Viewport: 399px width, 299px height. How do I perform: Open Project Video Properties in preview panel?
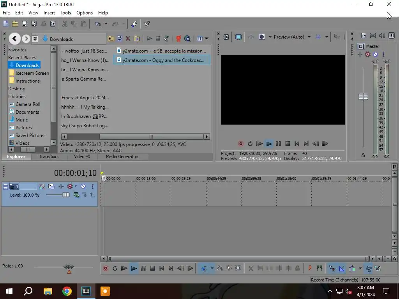pos(226,37)
